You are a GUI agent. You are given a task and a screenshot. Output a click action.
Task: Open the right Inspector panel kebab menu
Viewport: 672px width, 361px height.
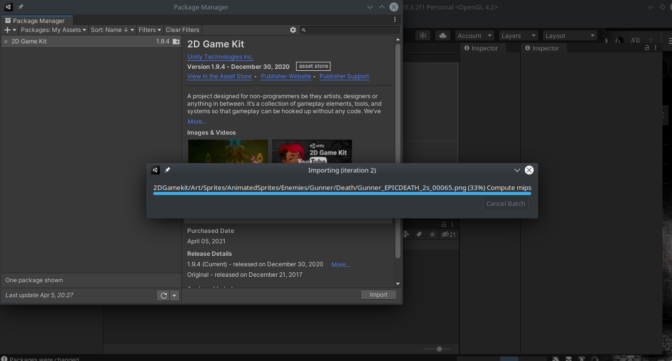[655, 47]
